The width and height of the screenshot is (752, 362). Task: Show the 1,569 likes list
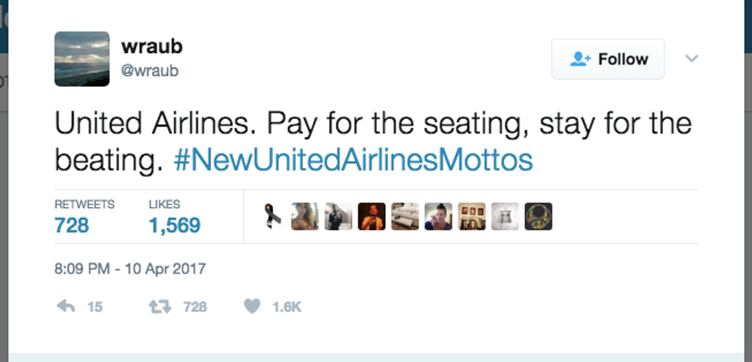(174, 225)
